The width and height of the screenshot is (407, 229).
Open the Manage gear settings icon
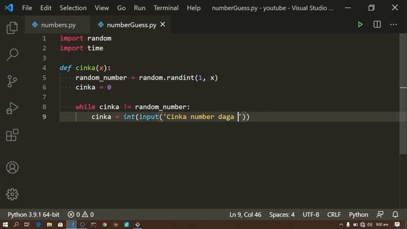(12, 194)
